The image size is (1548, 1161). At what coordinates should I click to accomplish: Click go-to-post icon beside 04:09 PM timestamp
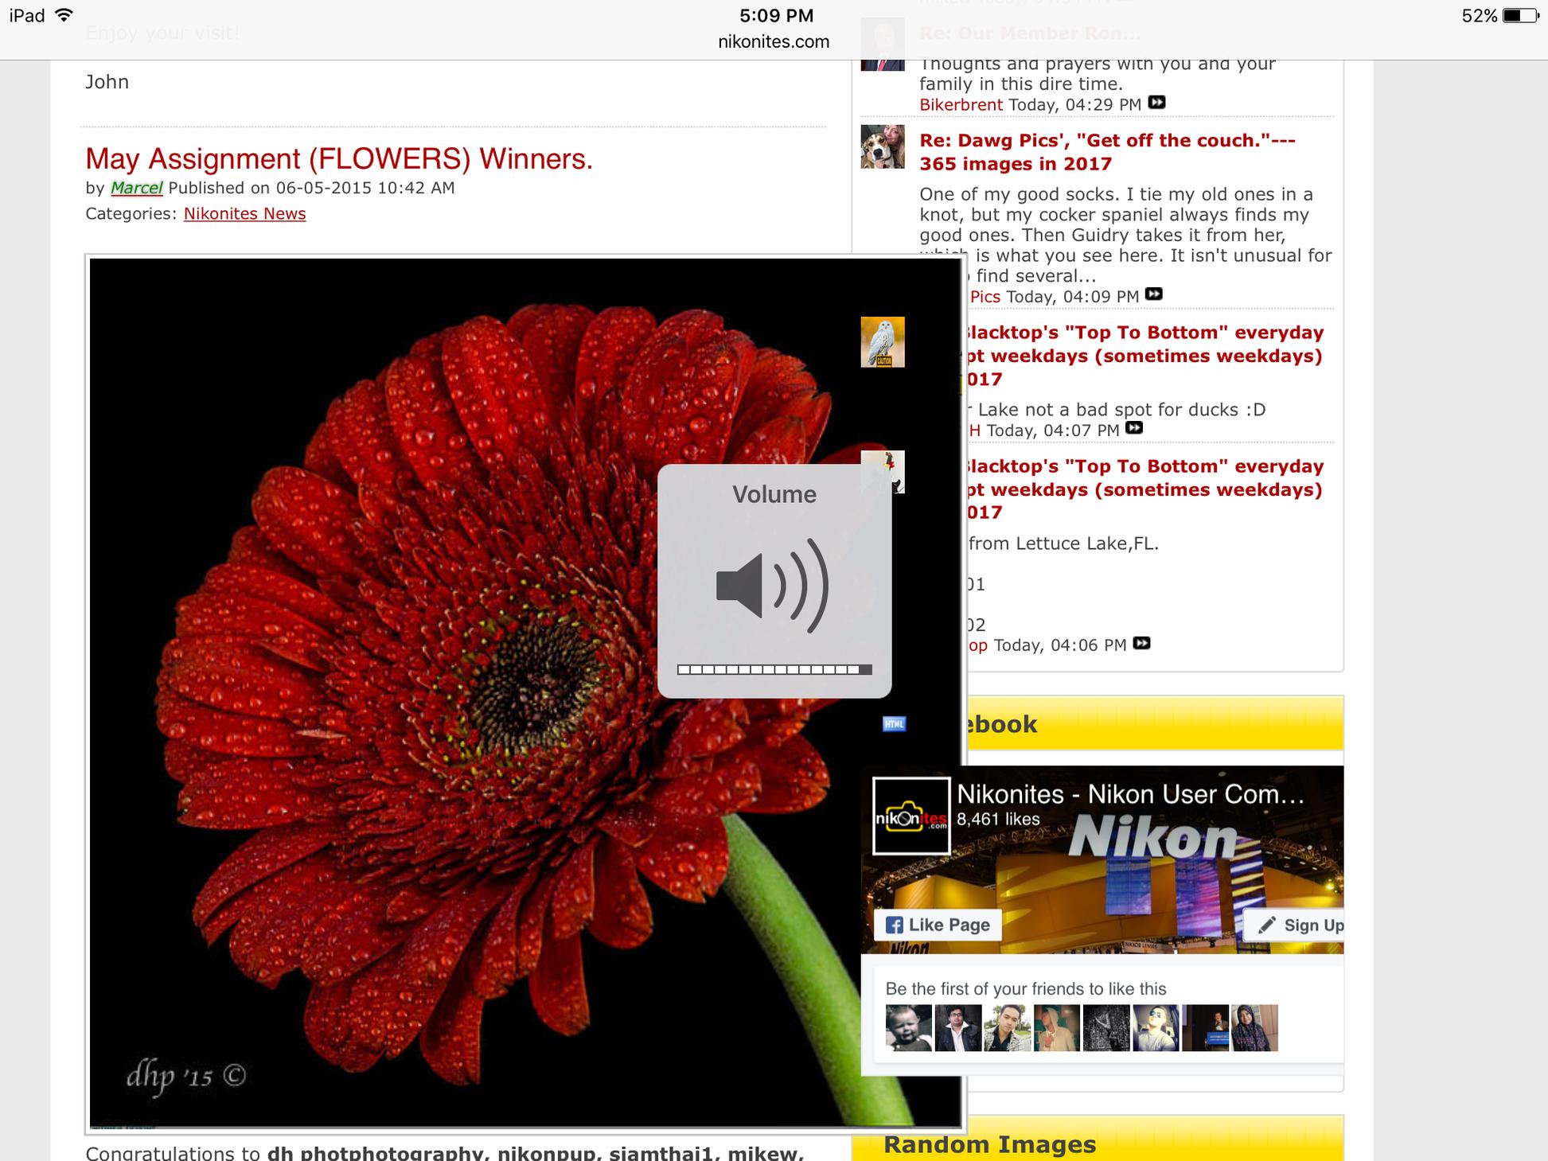1153,294
